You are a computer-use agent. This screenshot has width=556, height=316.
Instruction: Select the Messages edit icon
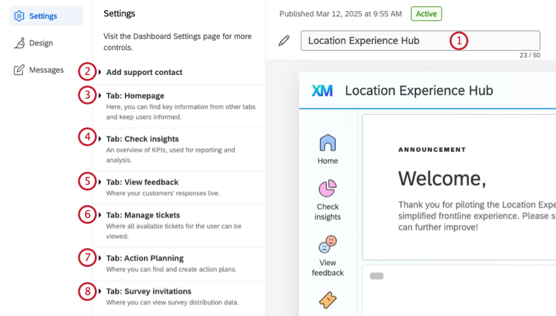click(x=19, y=70)
